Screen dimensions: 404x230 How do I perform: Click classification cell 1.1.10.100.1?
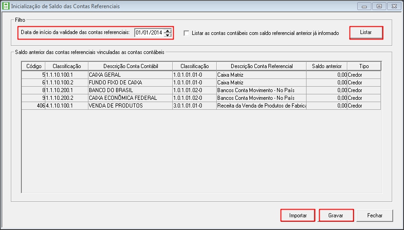(67, 75)
